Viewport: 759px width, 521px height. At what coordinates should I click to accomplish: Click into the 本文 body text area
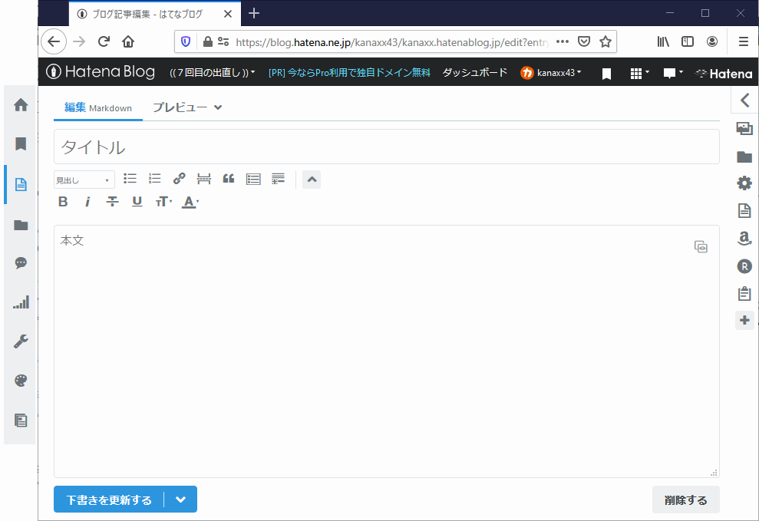(x=386, y=351)
